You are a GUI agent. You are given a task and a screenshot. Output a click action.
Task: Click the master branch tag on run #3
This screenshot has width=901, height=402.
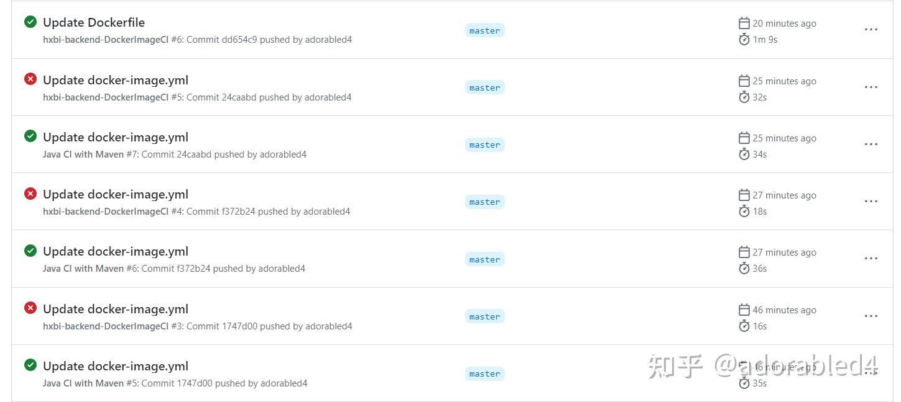(484, 316)
